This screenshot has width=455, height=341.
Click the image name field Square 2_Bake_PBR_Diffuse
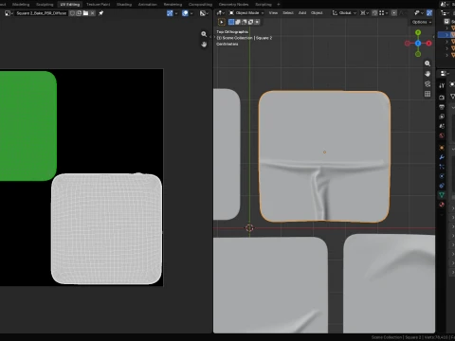pyautogui.click(x=42, y=13)
